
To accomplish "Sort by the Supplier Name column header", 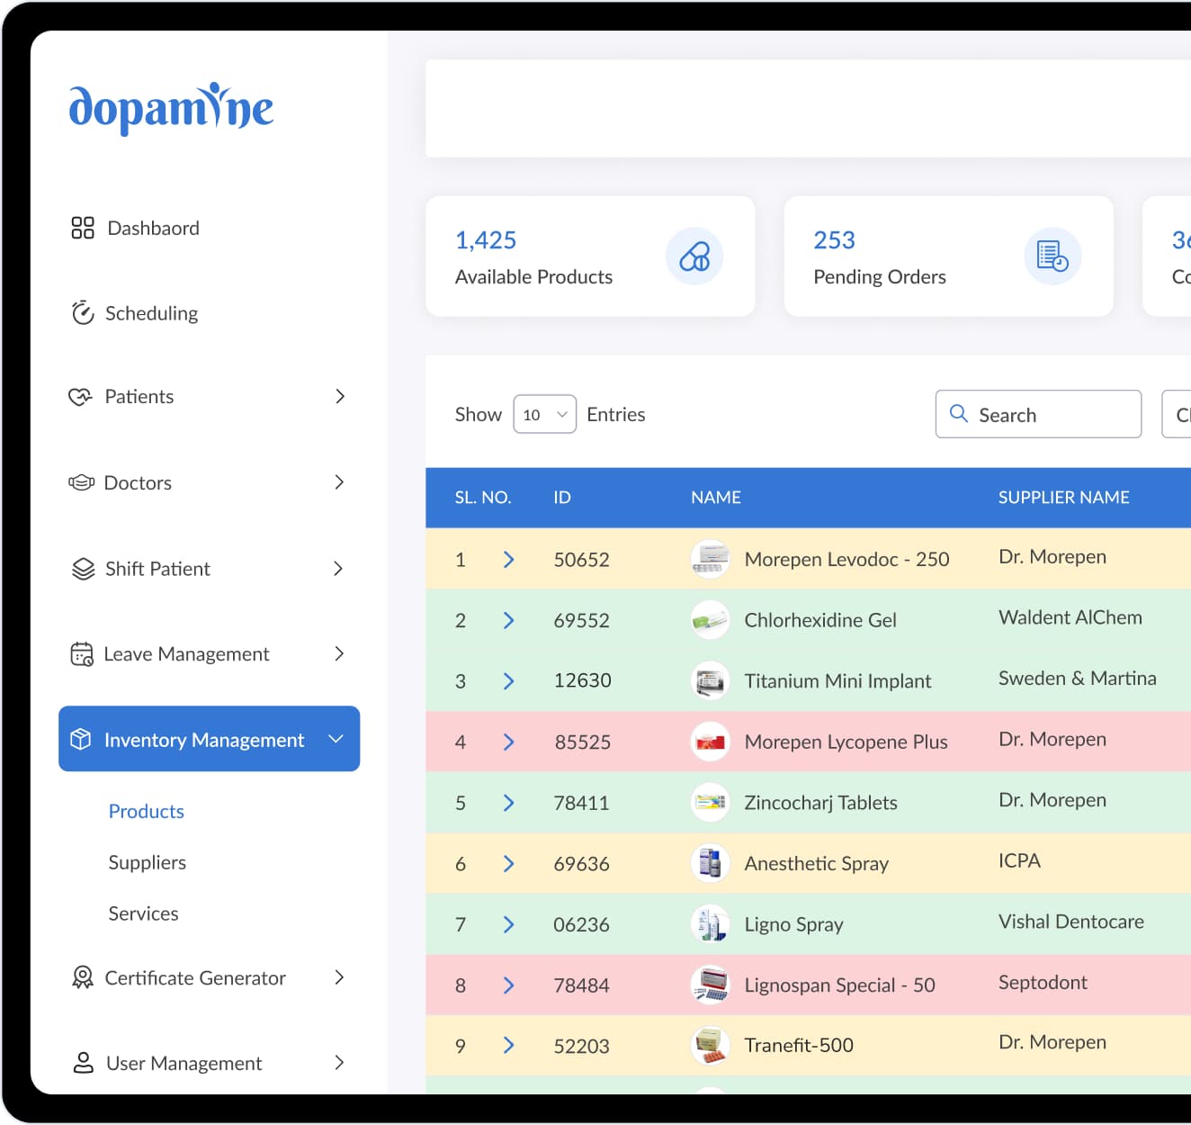I will (x=1063, y=498).
